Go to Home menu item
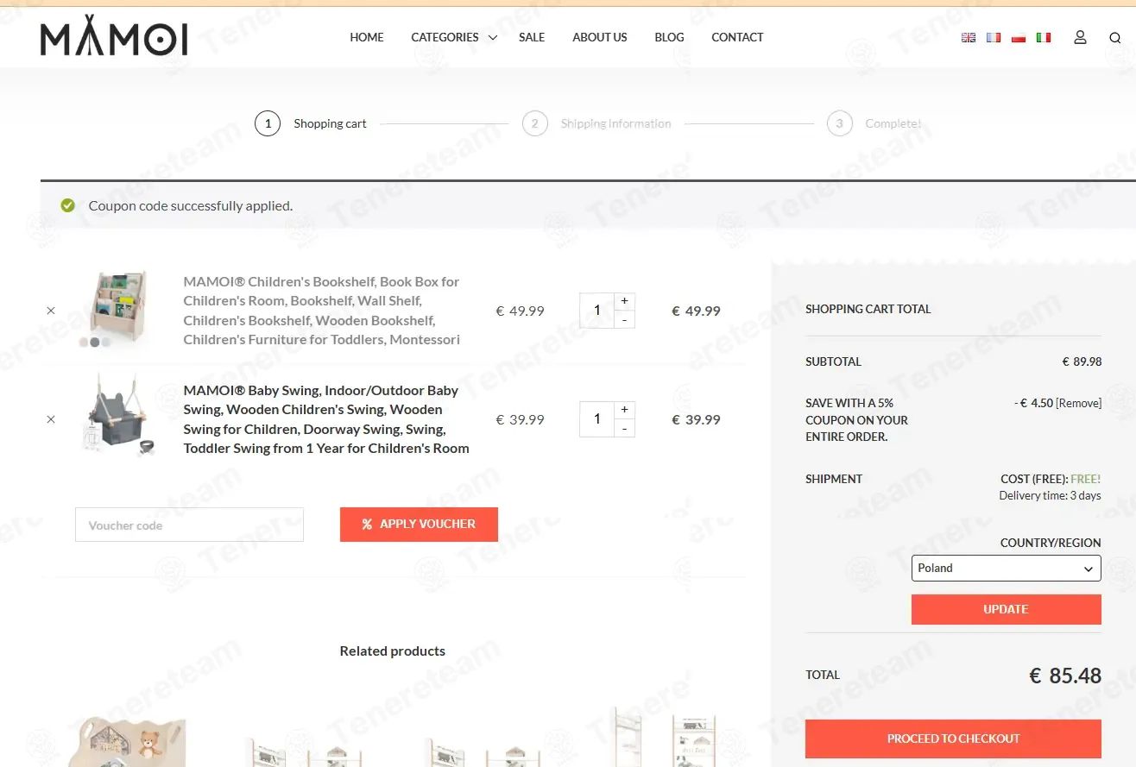 click(367, 37)
